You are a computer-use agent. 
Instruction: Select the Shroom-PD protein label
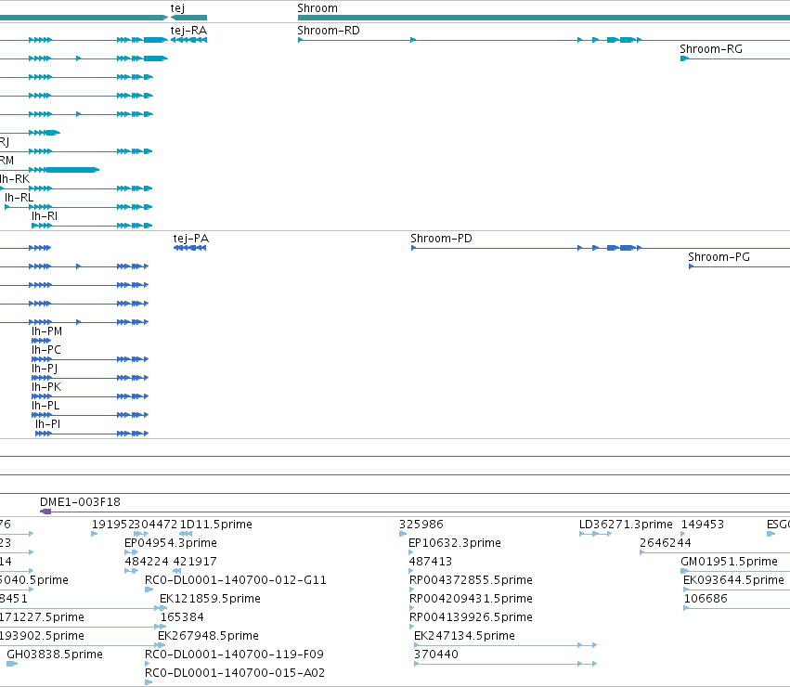441,239
